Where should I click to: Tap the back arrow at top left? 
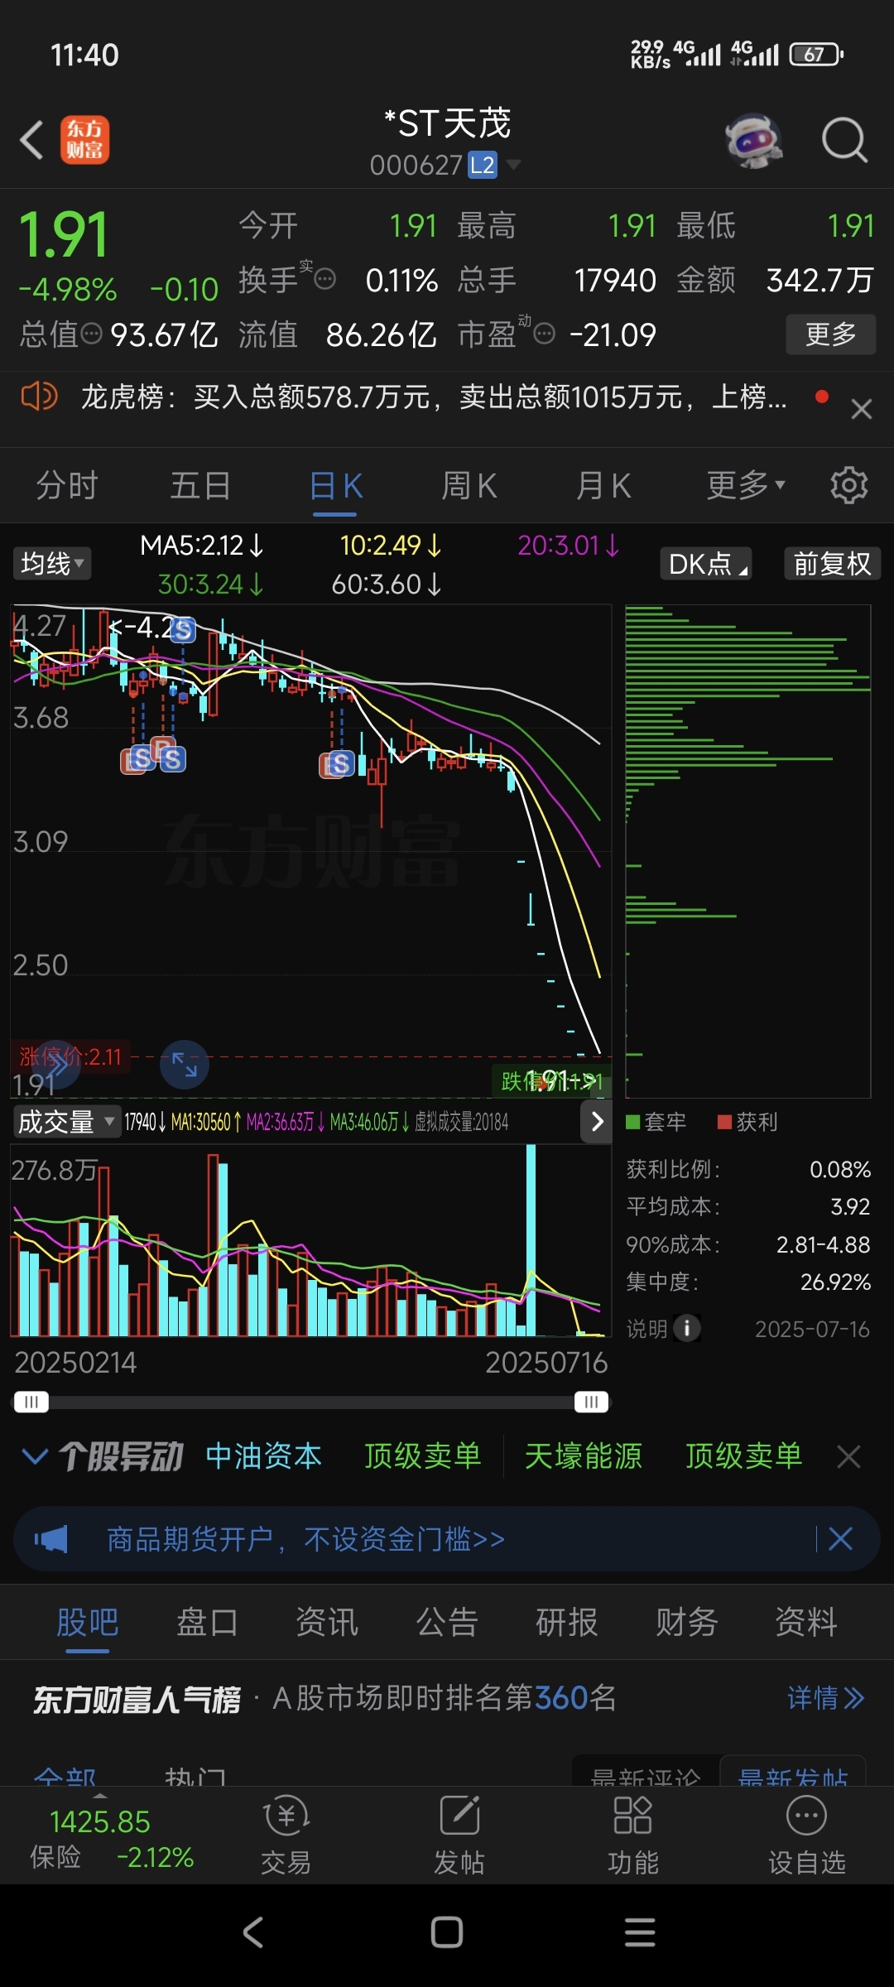click(31, 140)
